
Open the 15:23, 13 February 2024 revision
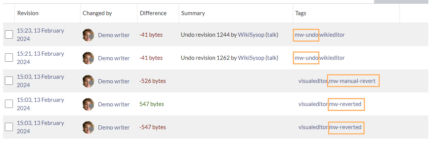[40, 35]
